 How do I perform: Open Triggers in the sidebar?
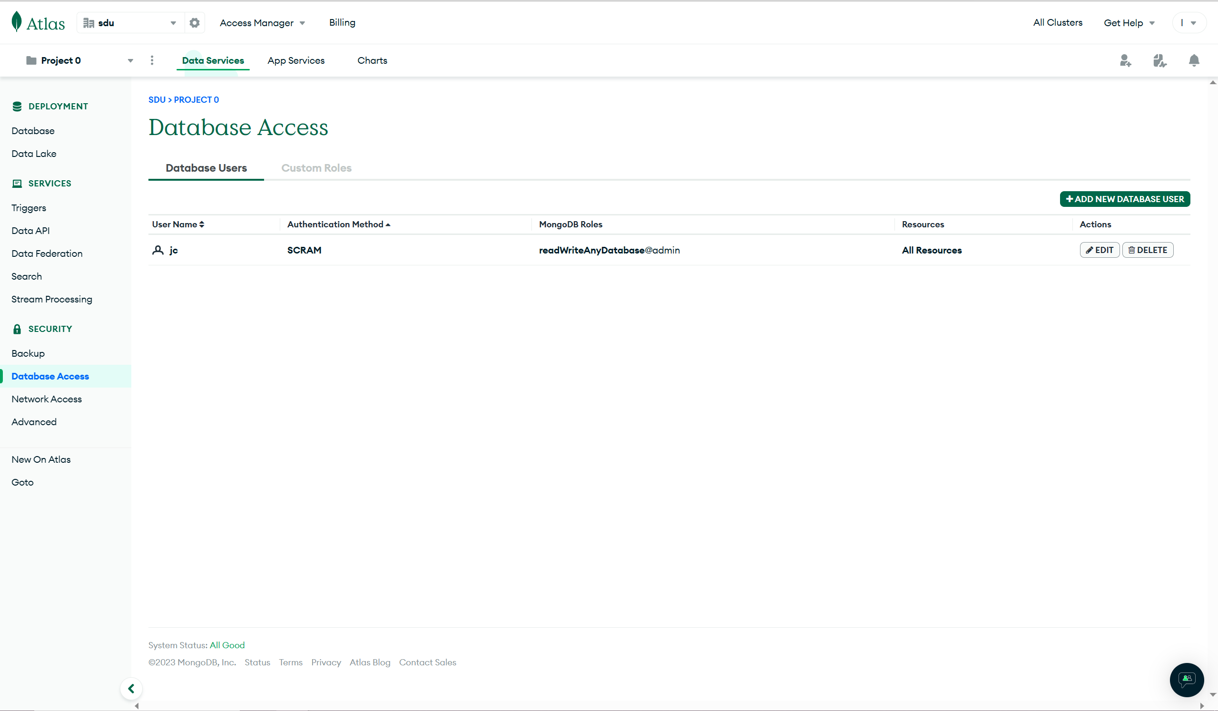pyautogui.click(x=29, y=208)
